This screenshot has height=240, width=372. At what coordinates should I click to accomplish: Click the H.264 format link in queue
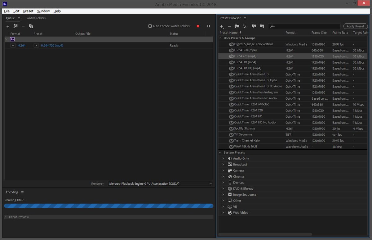[x=22, y=45]
